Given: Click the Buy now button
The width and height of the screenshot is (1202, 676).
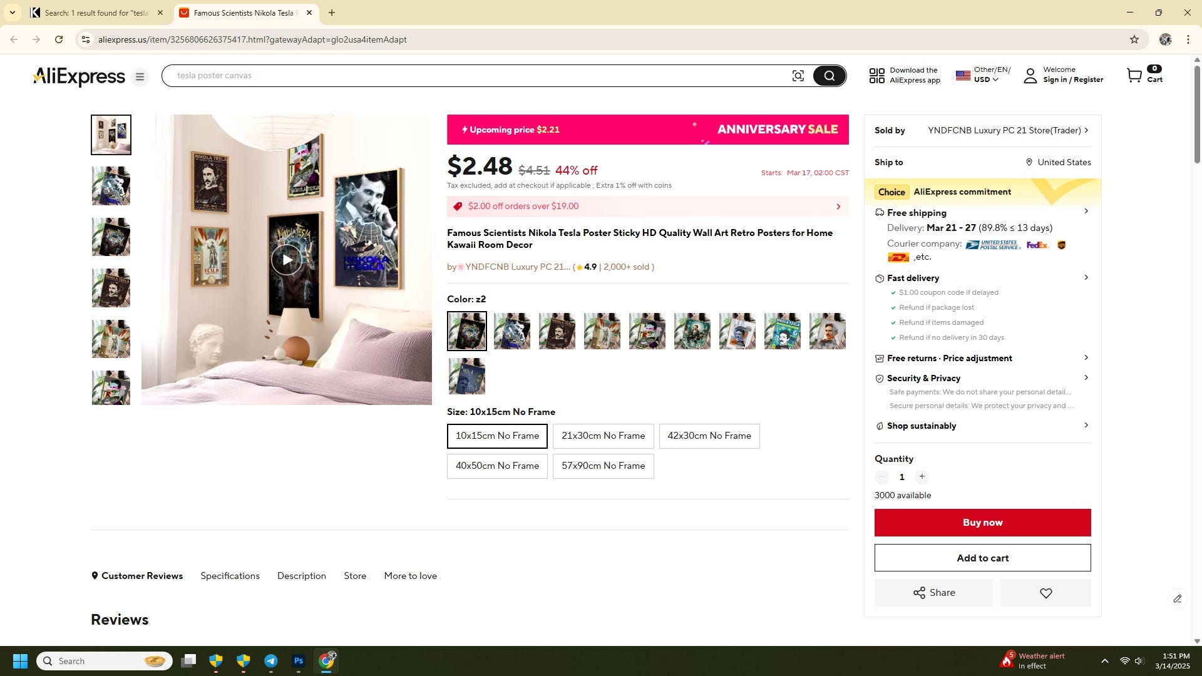Looking at the screenshot, I should click(982, 523).
